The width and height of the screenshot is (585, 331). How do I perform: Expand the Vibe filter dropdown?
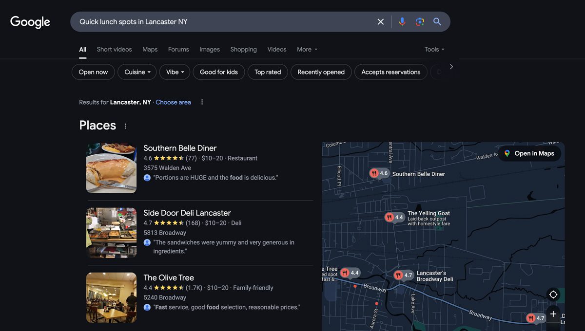point(175,72)
